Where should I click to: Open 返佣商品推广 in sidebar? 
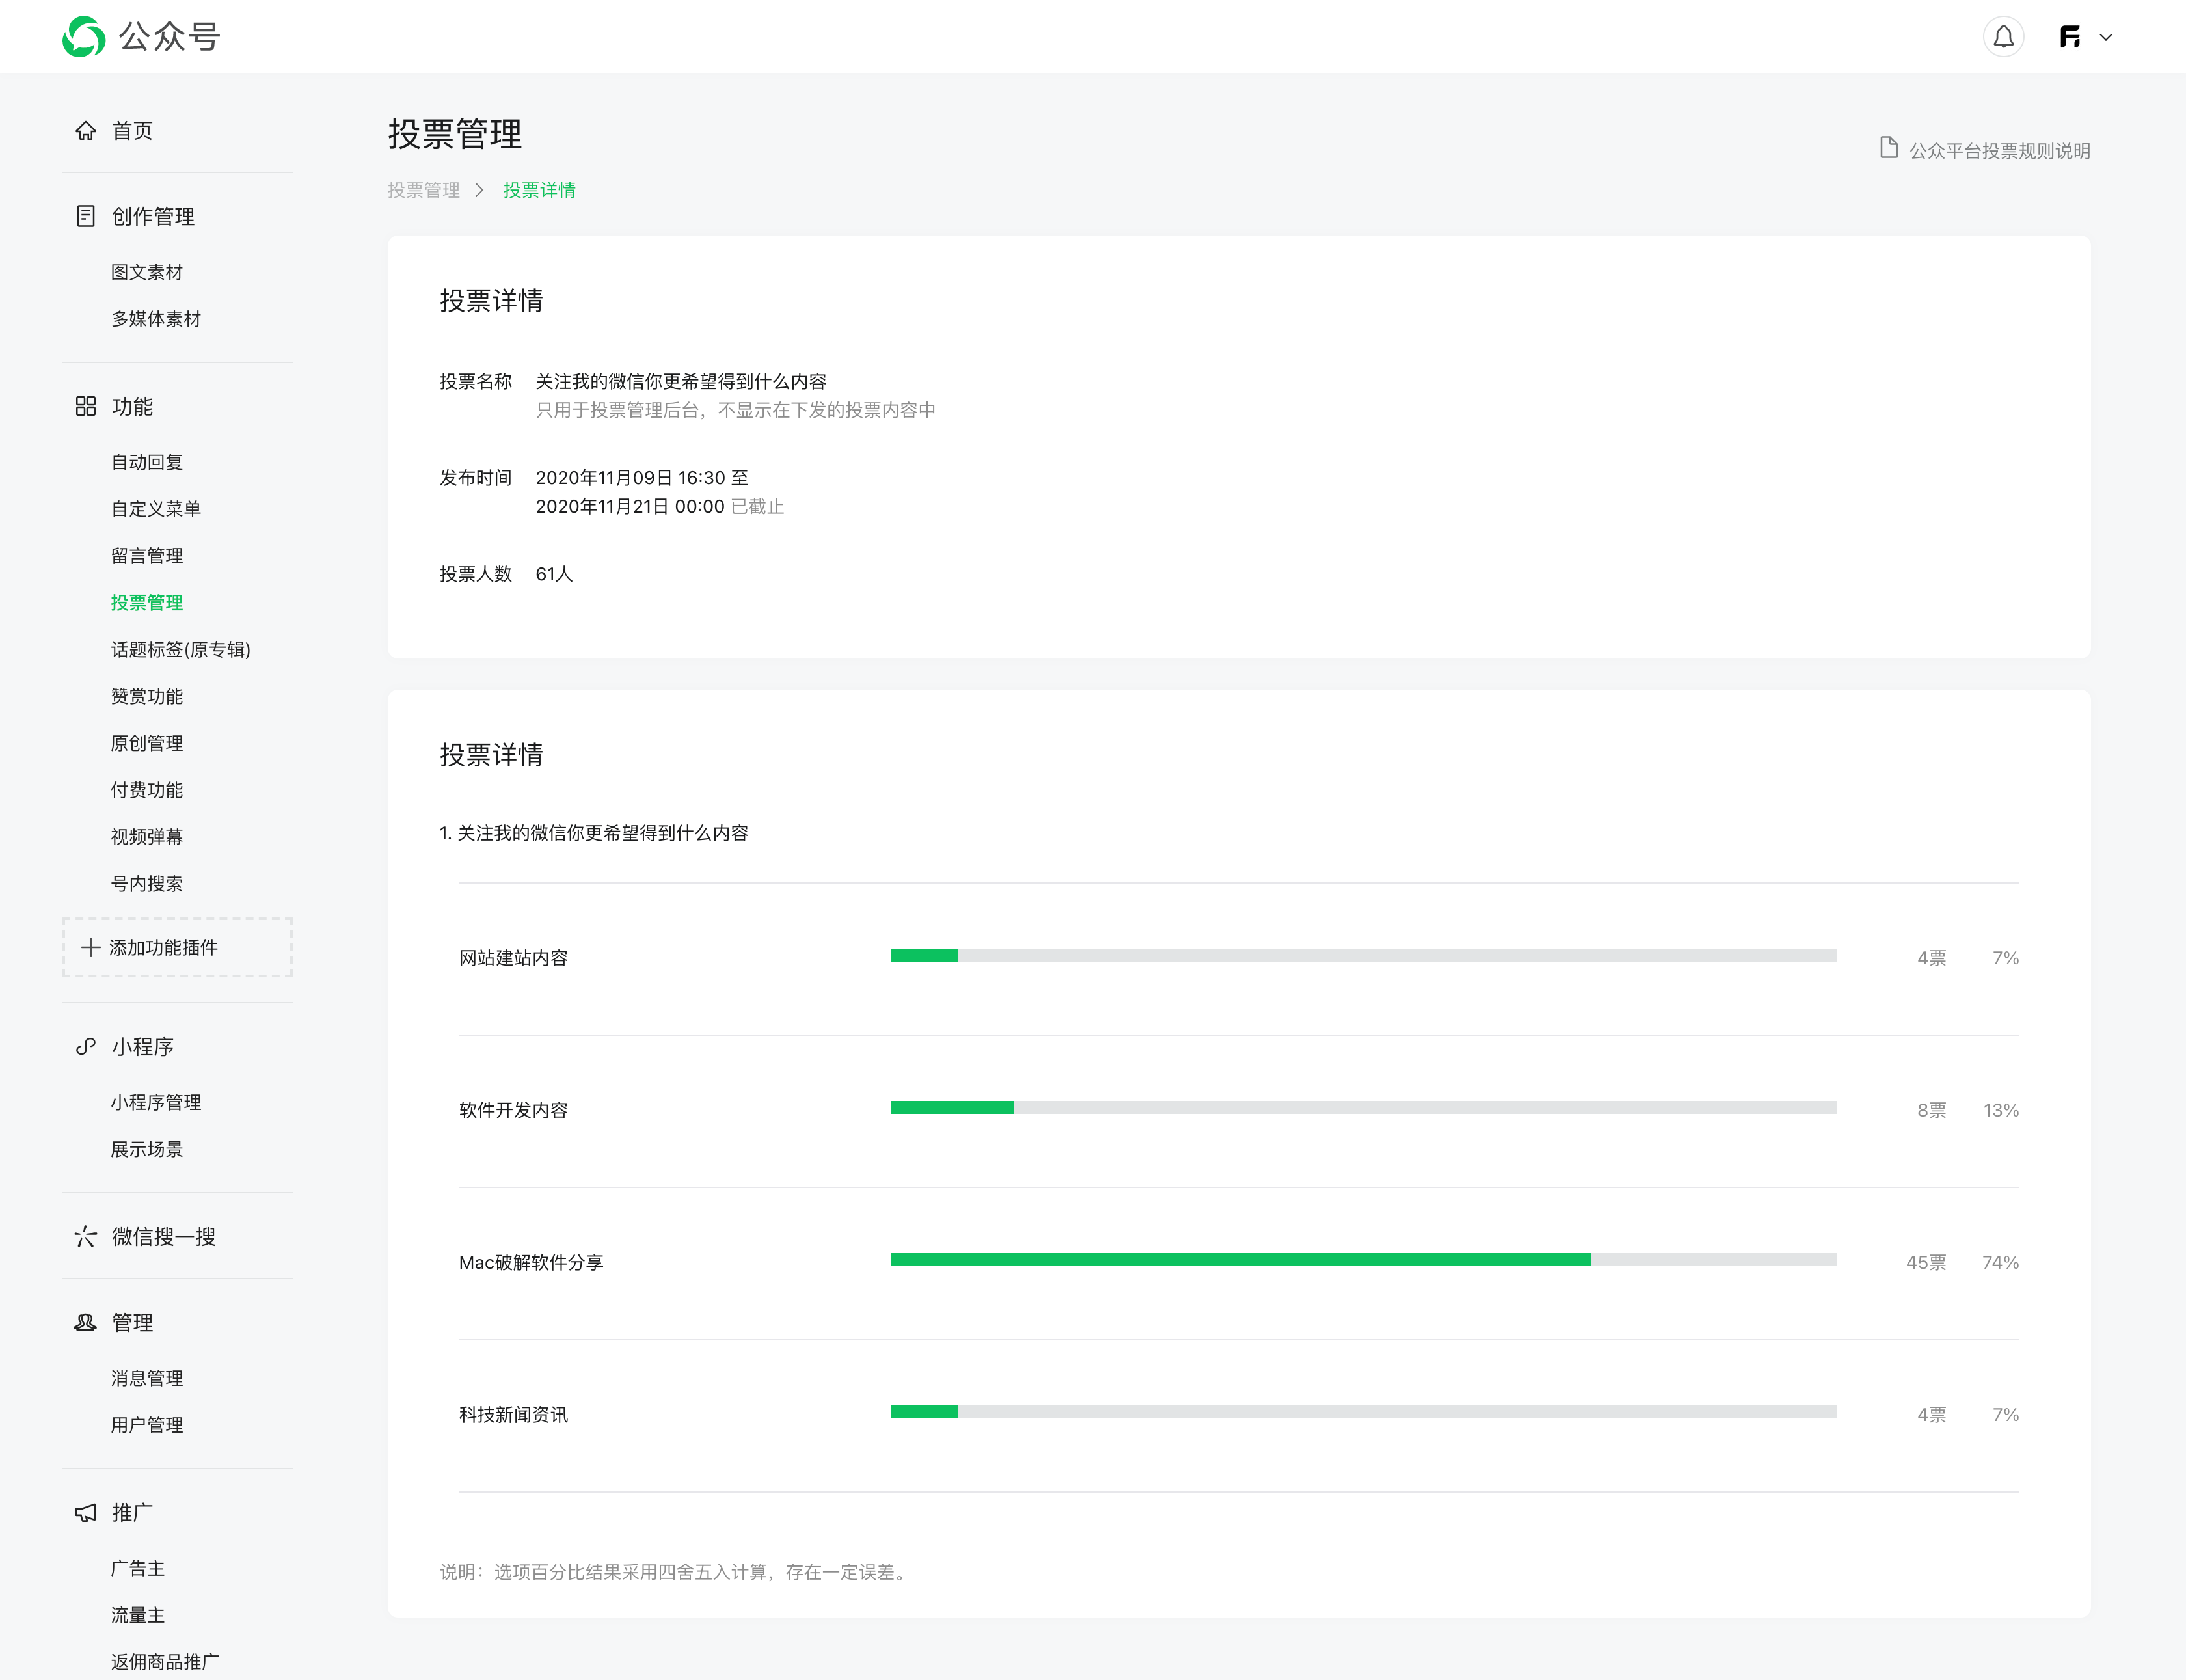point(165,1662)
